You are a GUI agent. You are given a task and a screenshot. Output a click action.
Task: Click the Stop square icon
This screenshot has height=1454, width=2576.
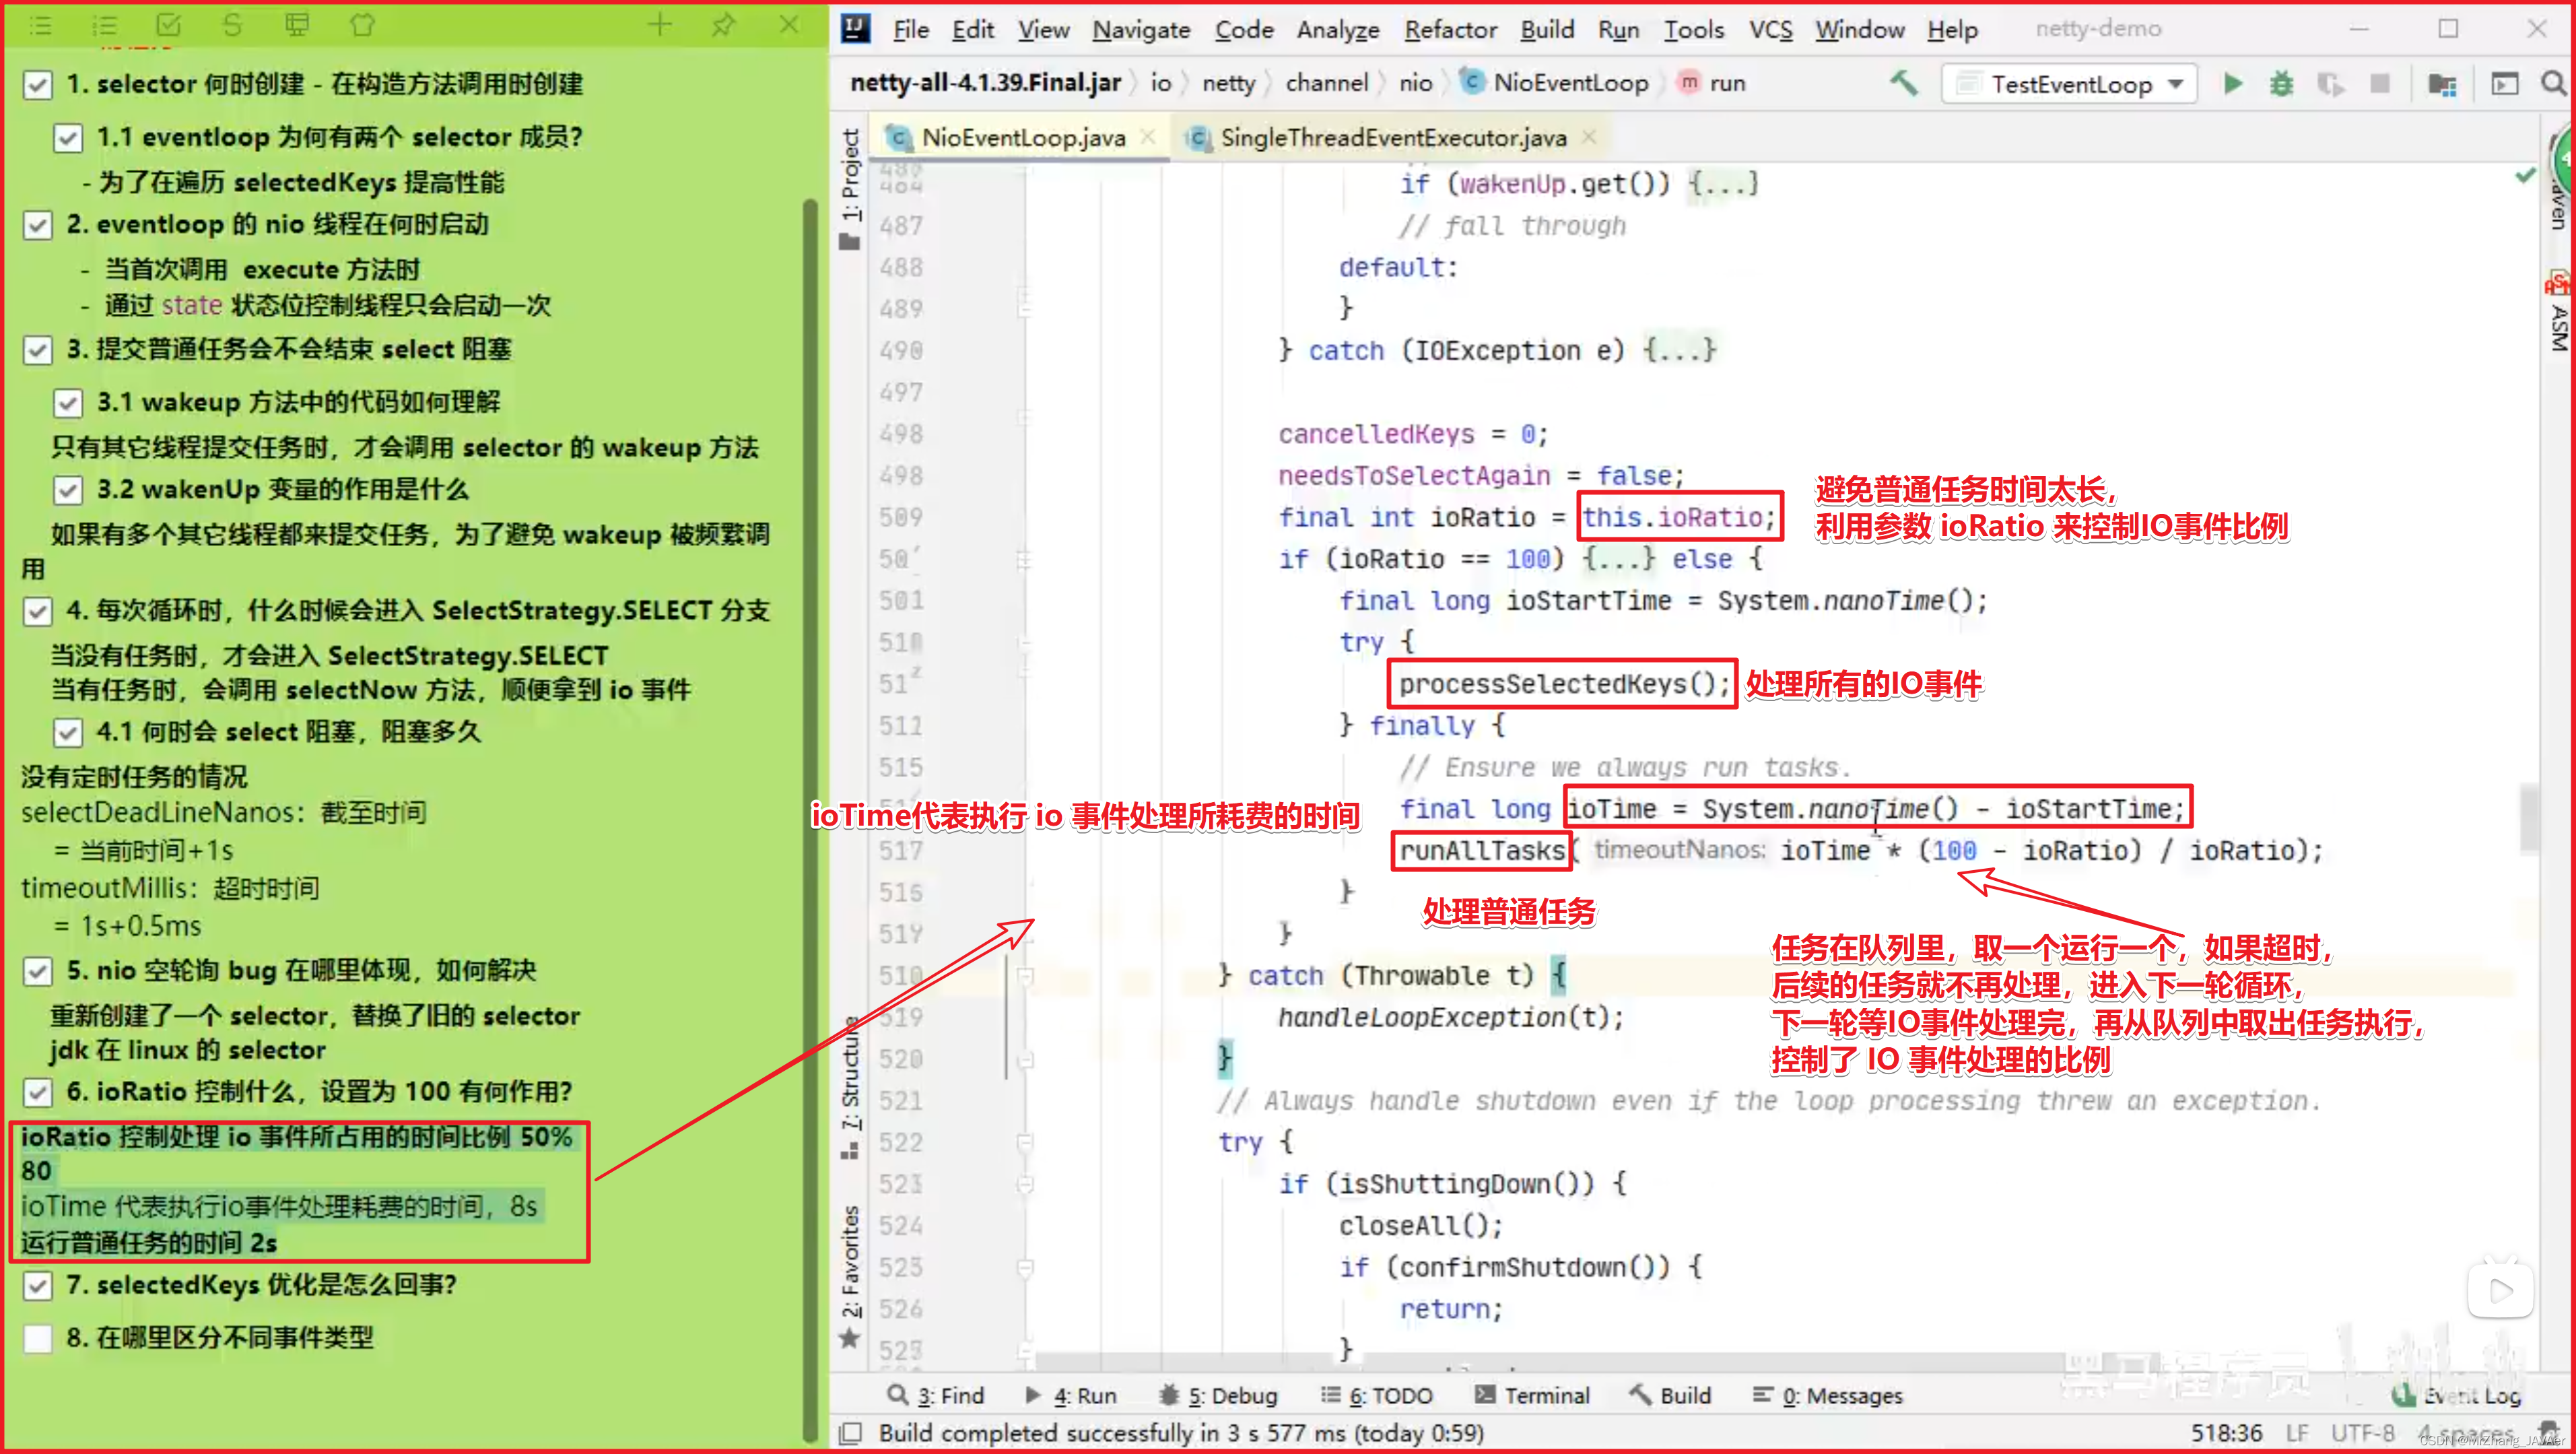2380,84
